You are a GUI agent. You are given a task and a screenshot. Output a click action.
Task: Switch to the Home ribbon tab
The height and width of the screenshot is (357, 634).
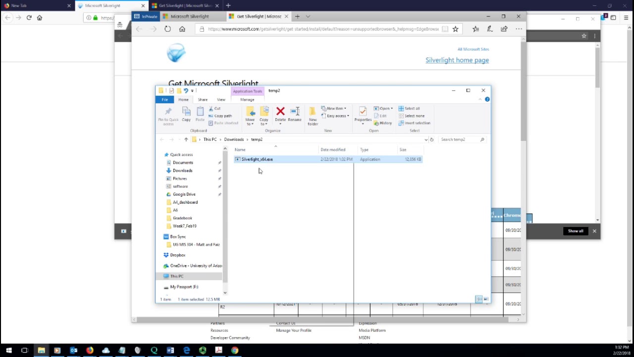point(184,100)
